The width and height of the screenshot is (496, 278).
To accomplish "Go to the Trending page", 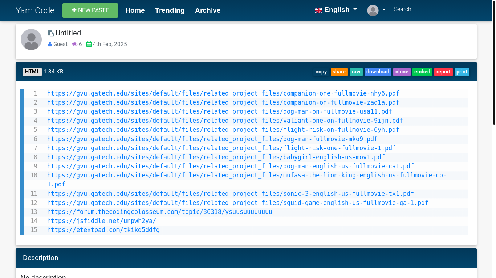I will click(170, 10).
